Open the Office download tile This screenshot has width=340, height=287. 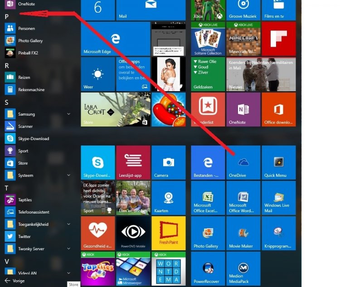(x=279, y=110)
